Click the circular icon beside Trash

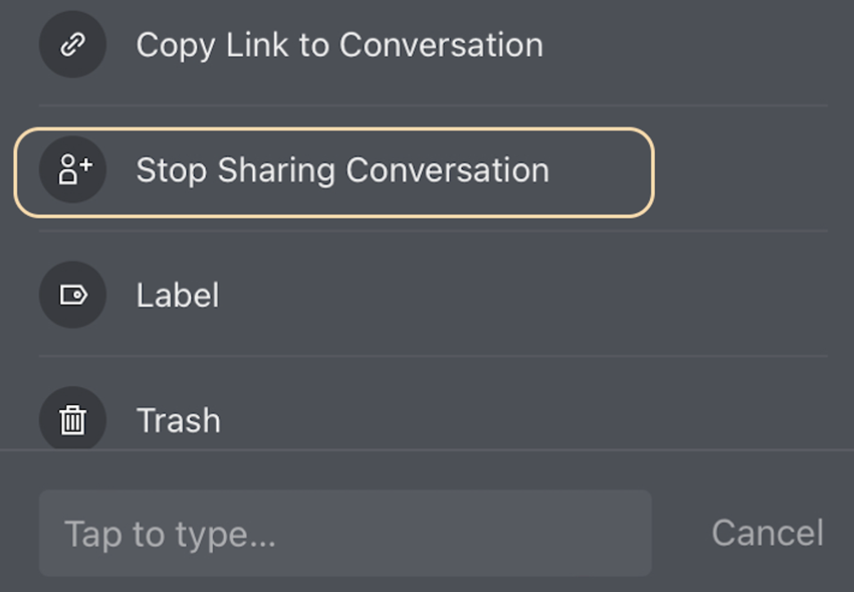coord(73,418)
